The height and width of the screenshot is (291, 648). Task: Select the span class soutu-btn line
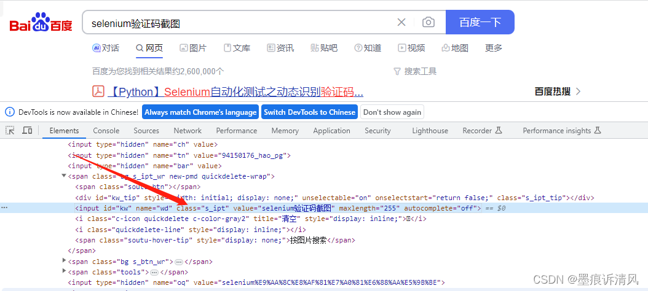(x=138, y=187)
